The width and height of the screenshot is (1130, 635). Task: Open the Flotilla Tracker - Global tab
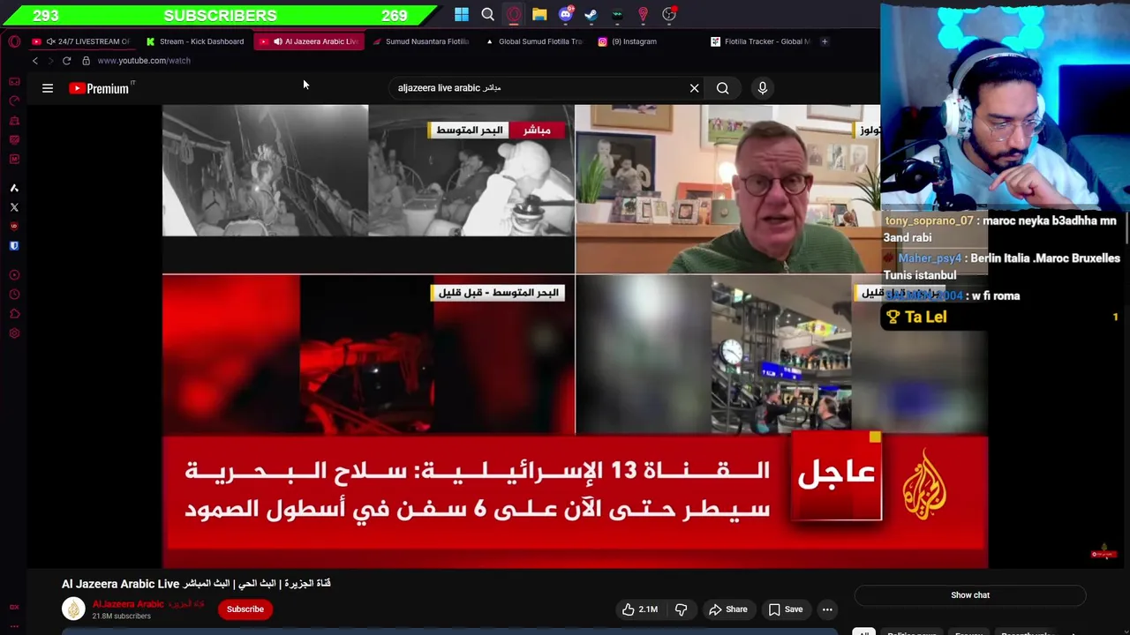761,41
